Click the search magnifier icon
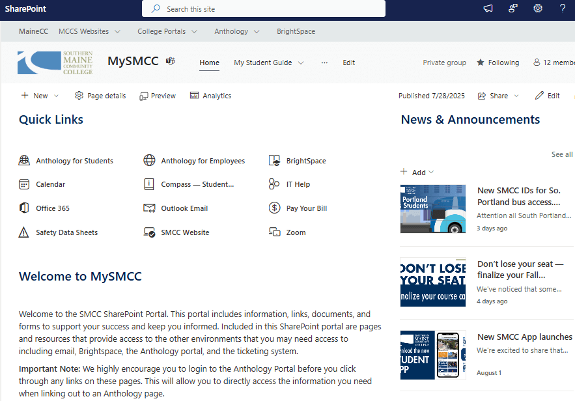The height and width of the screenshot is (401, 575). point(156,8)
